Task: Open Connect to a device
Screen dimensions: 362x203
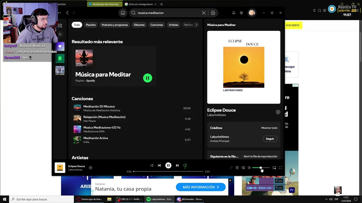Action: point(243,168)
